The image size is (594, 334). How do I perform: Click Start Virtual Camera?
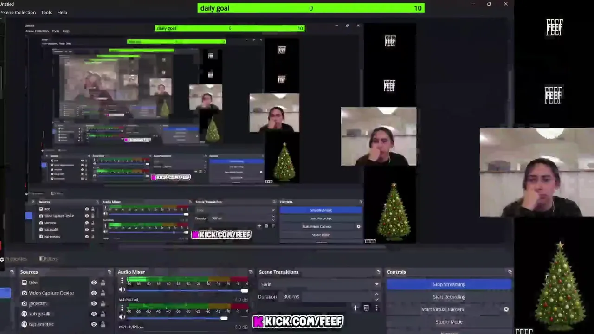[x=443, y=309]
